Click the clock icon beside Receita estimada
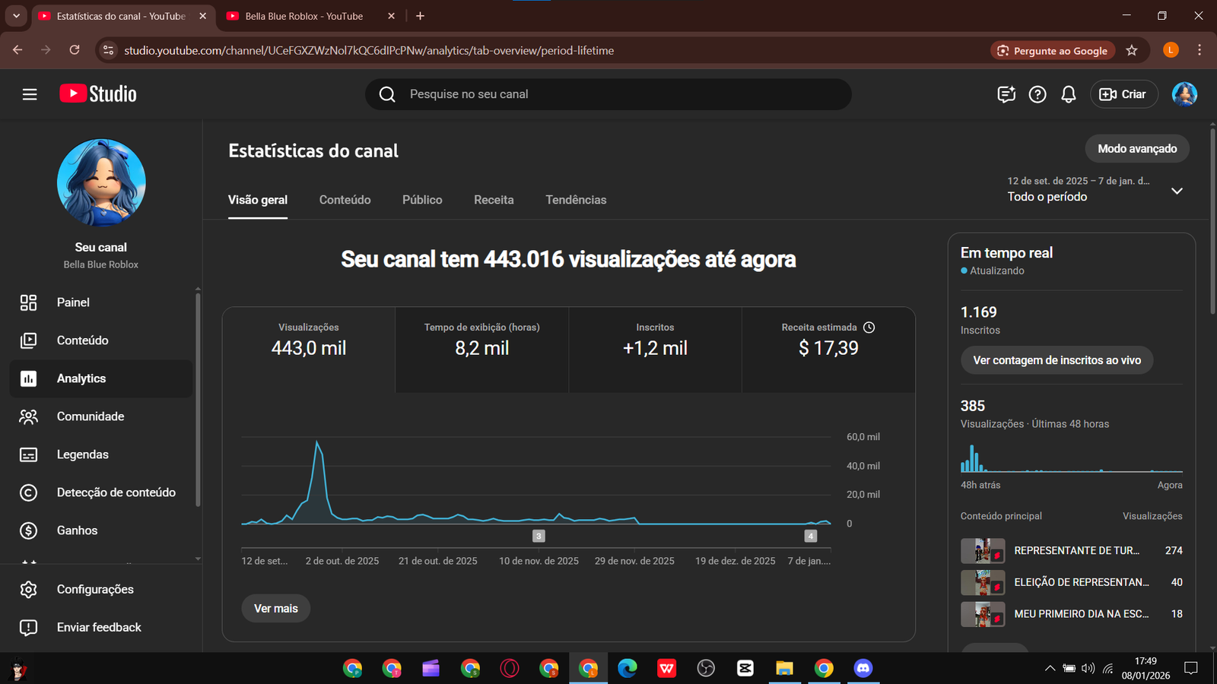This screenshot has height=684, width=1217. pyautogui.click(x=869, y=328)
